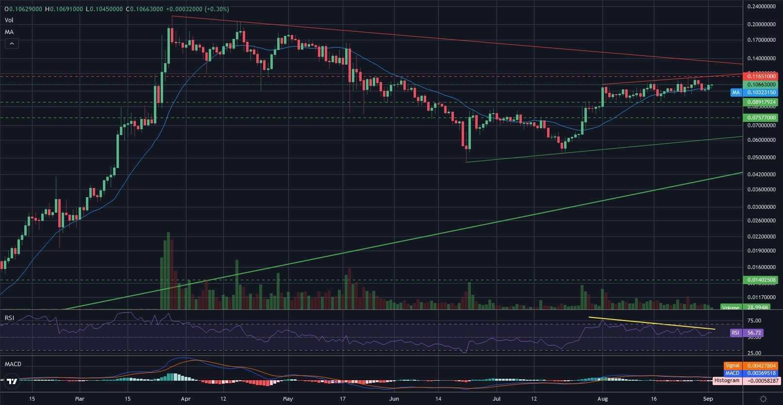Open chart settings gear icon
The width and height of the screenshot is (783, 405).
[763, 399]
